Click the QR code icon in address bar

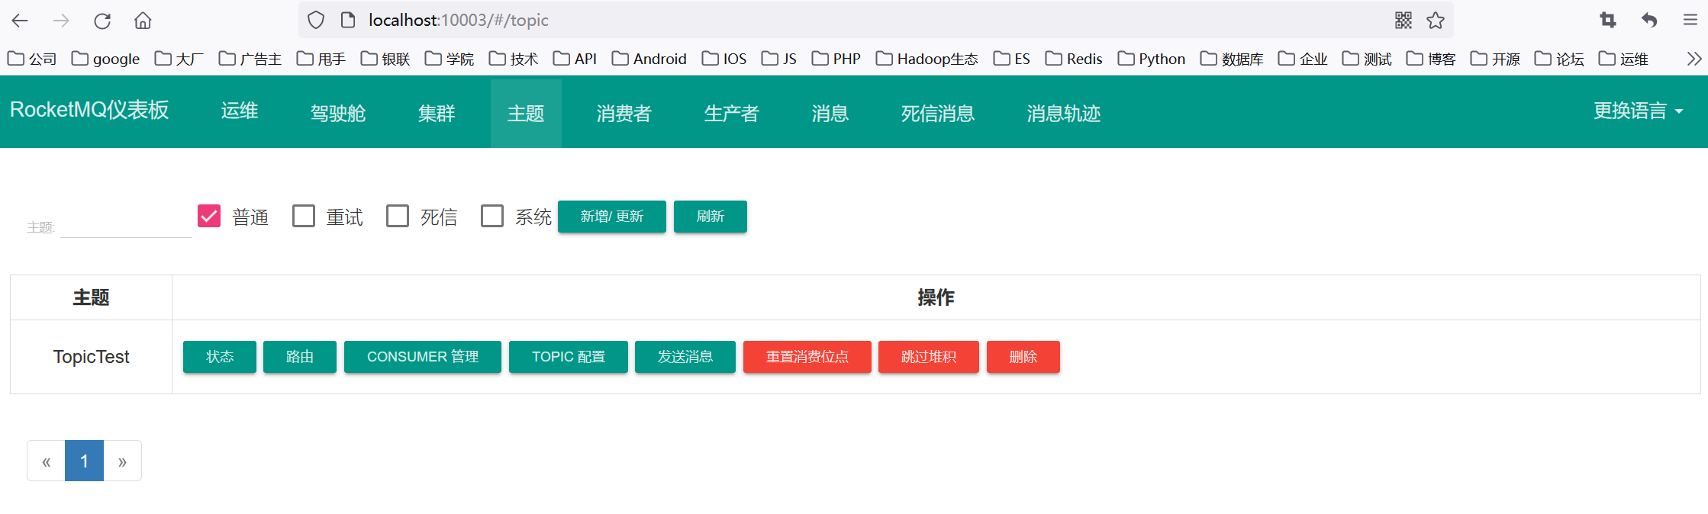pos(1403,21)
